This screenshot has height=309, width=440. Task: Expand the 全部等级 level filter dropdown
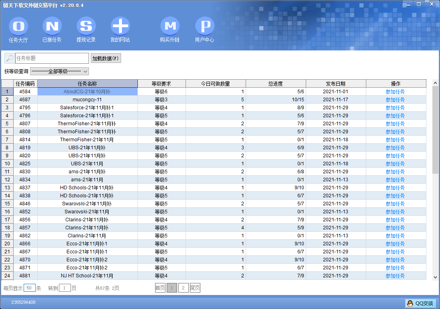pos(60,72)
